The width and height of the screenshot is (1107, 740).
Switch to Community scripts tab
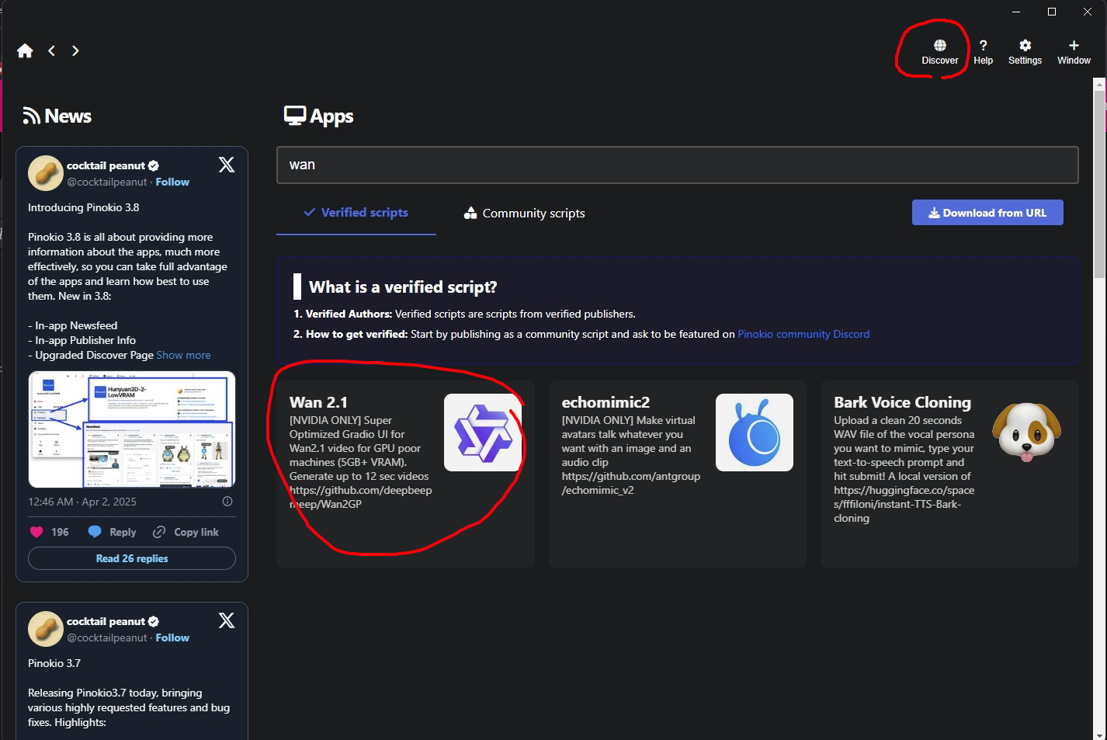[x=525, y=214]
